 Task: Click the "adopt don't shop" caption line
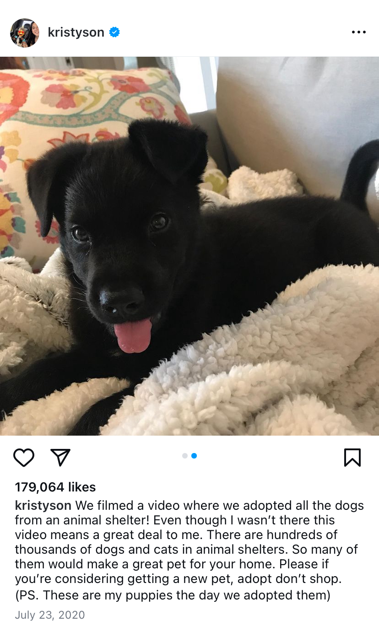click(x=178, y=579)
